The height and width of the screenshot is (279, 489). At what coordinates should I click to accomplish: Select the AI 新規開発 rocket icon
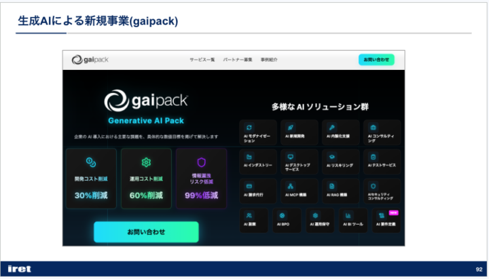tap(291, 127)
